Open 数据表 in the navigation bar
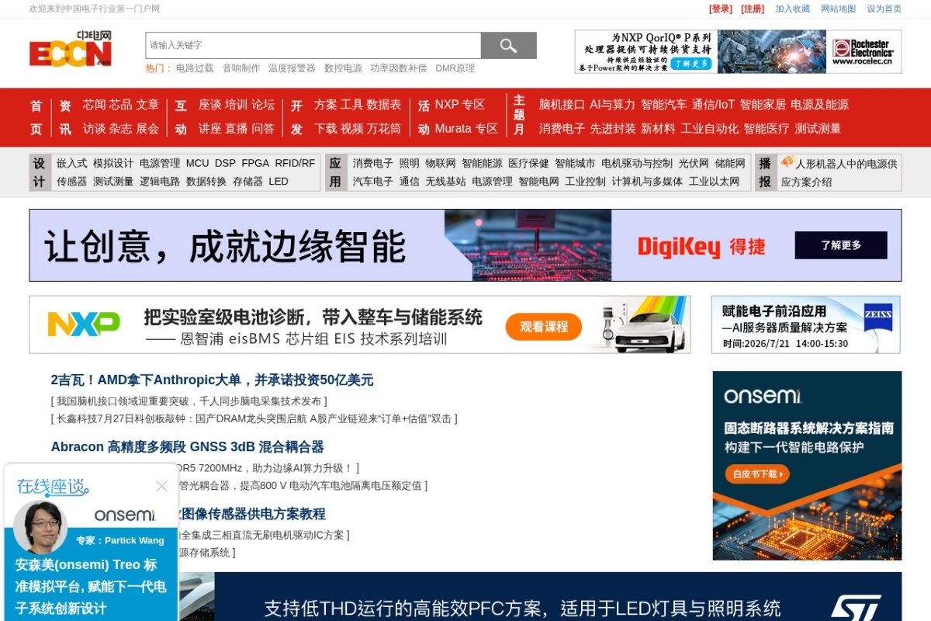The width and height of the screenshot is (931, 621). (x=384, y=105)
